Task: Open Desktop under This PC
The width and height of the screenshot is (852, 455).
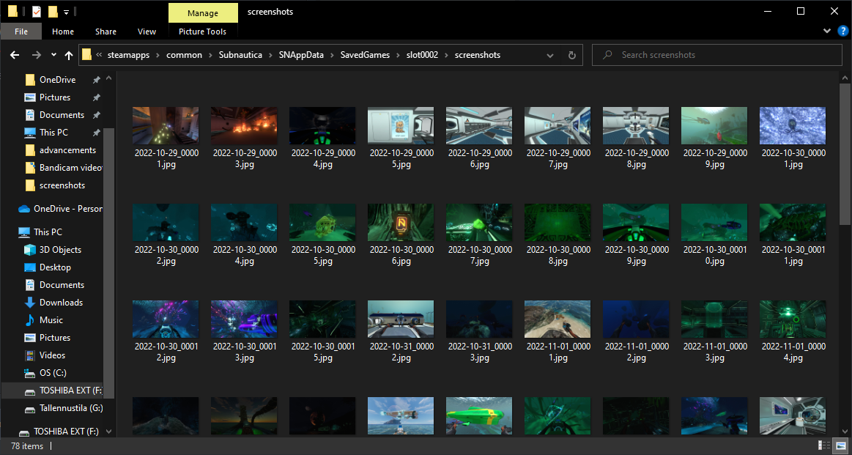Action: 55,267
